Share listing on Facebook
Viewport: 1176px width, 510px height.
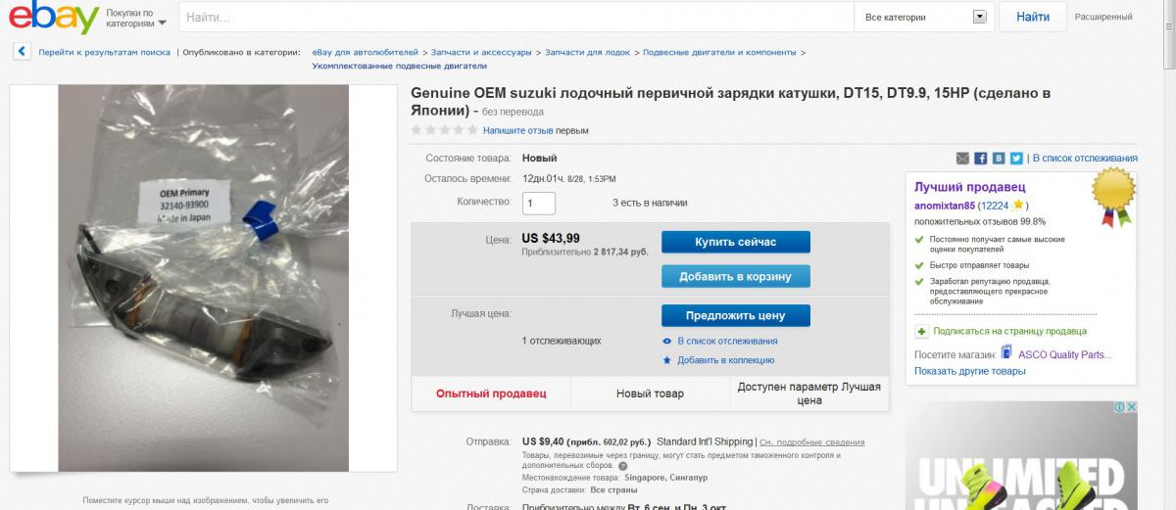click(980, 159)
